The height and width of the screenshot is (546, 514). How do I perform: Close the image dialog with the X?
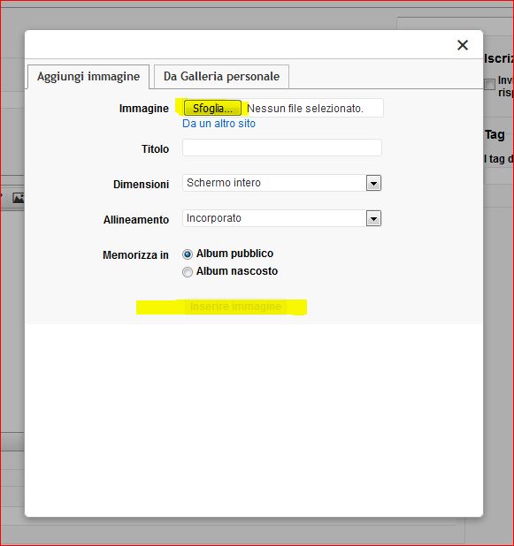(x=463, y=45)
